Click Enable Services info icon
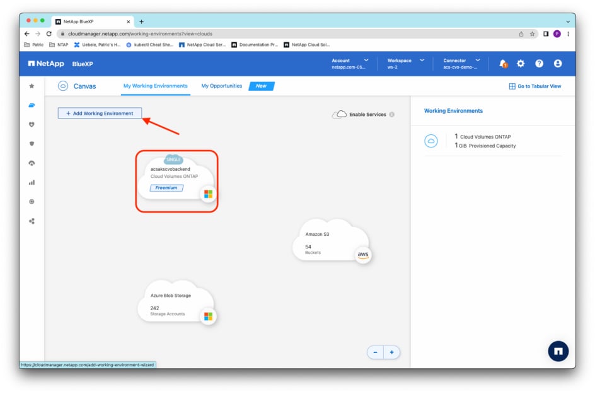Screen dimensions: 595x394 point(391,114)
